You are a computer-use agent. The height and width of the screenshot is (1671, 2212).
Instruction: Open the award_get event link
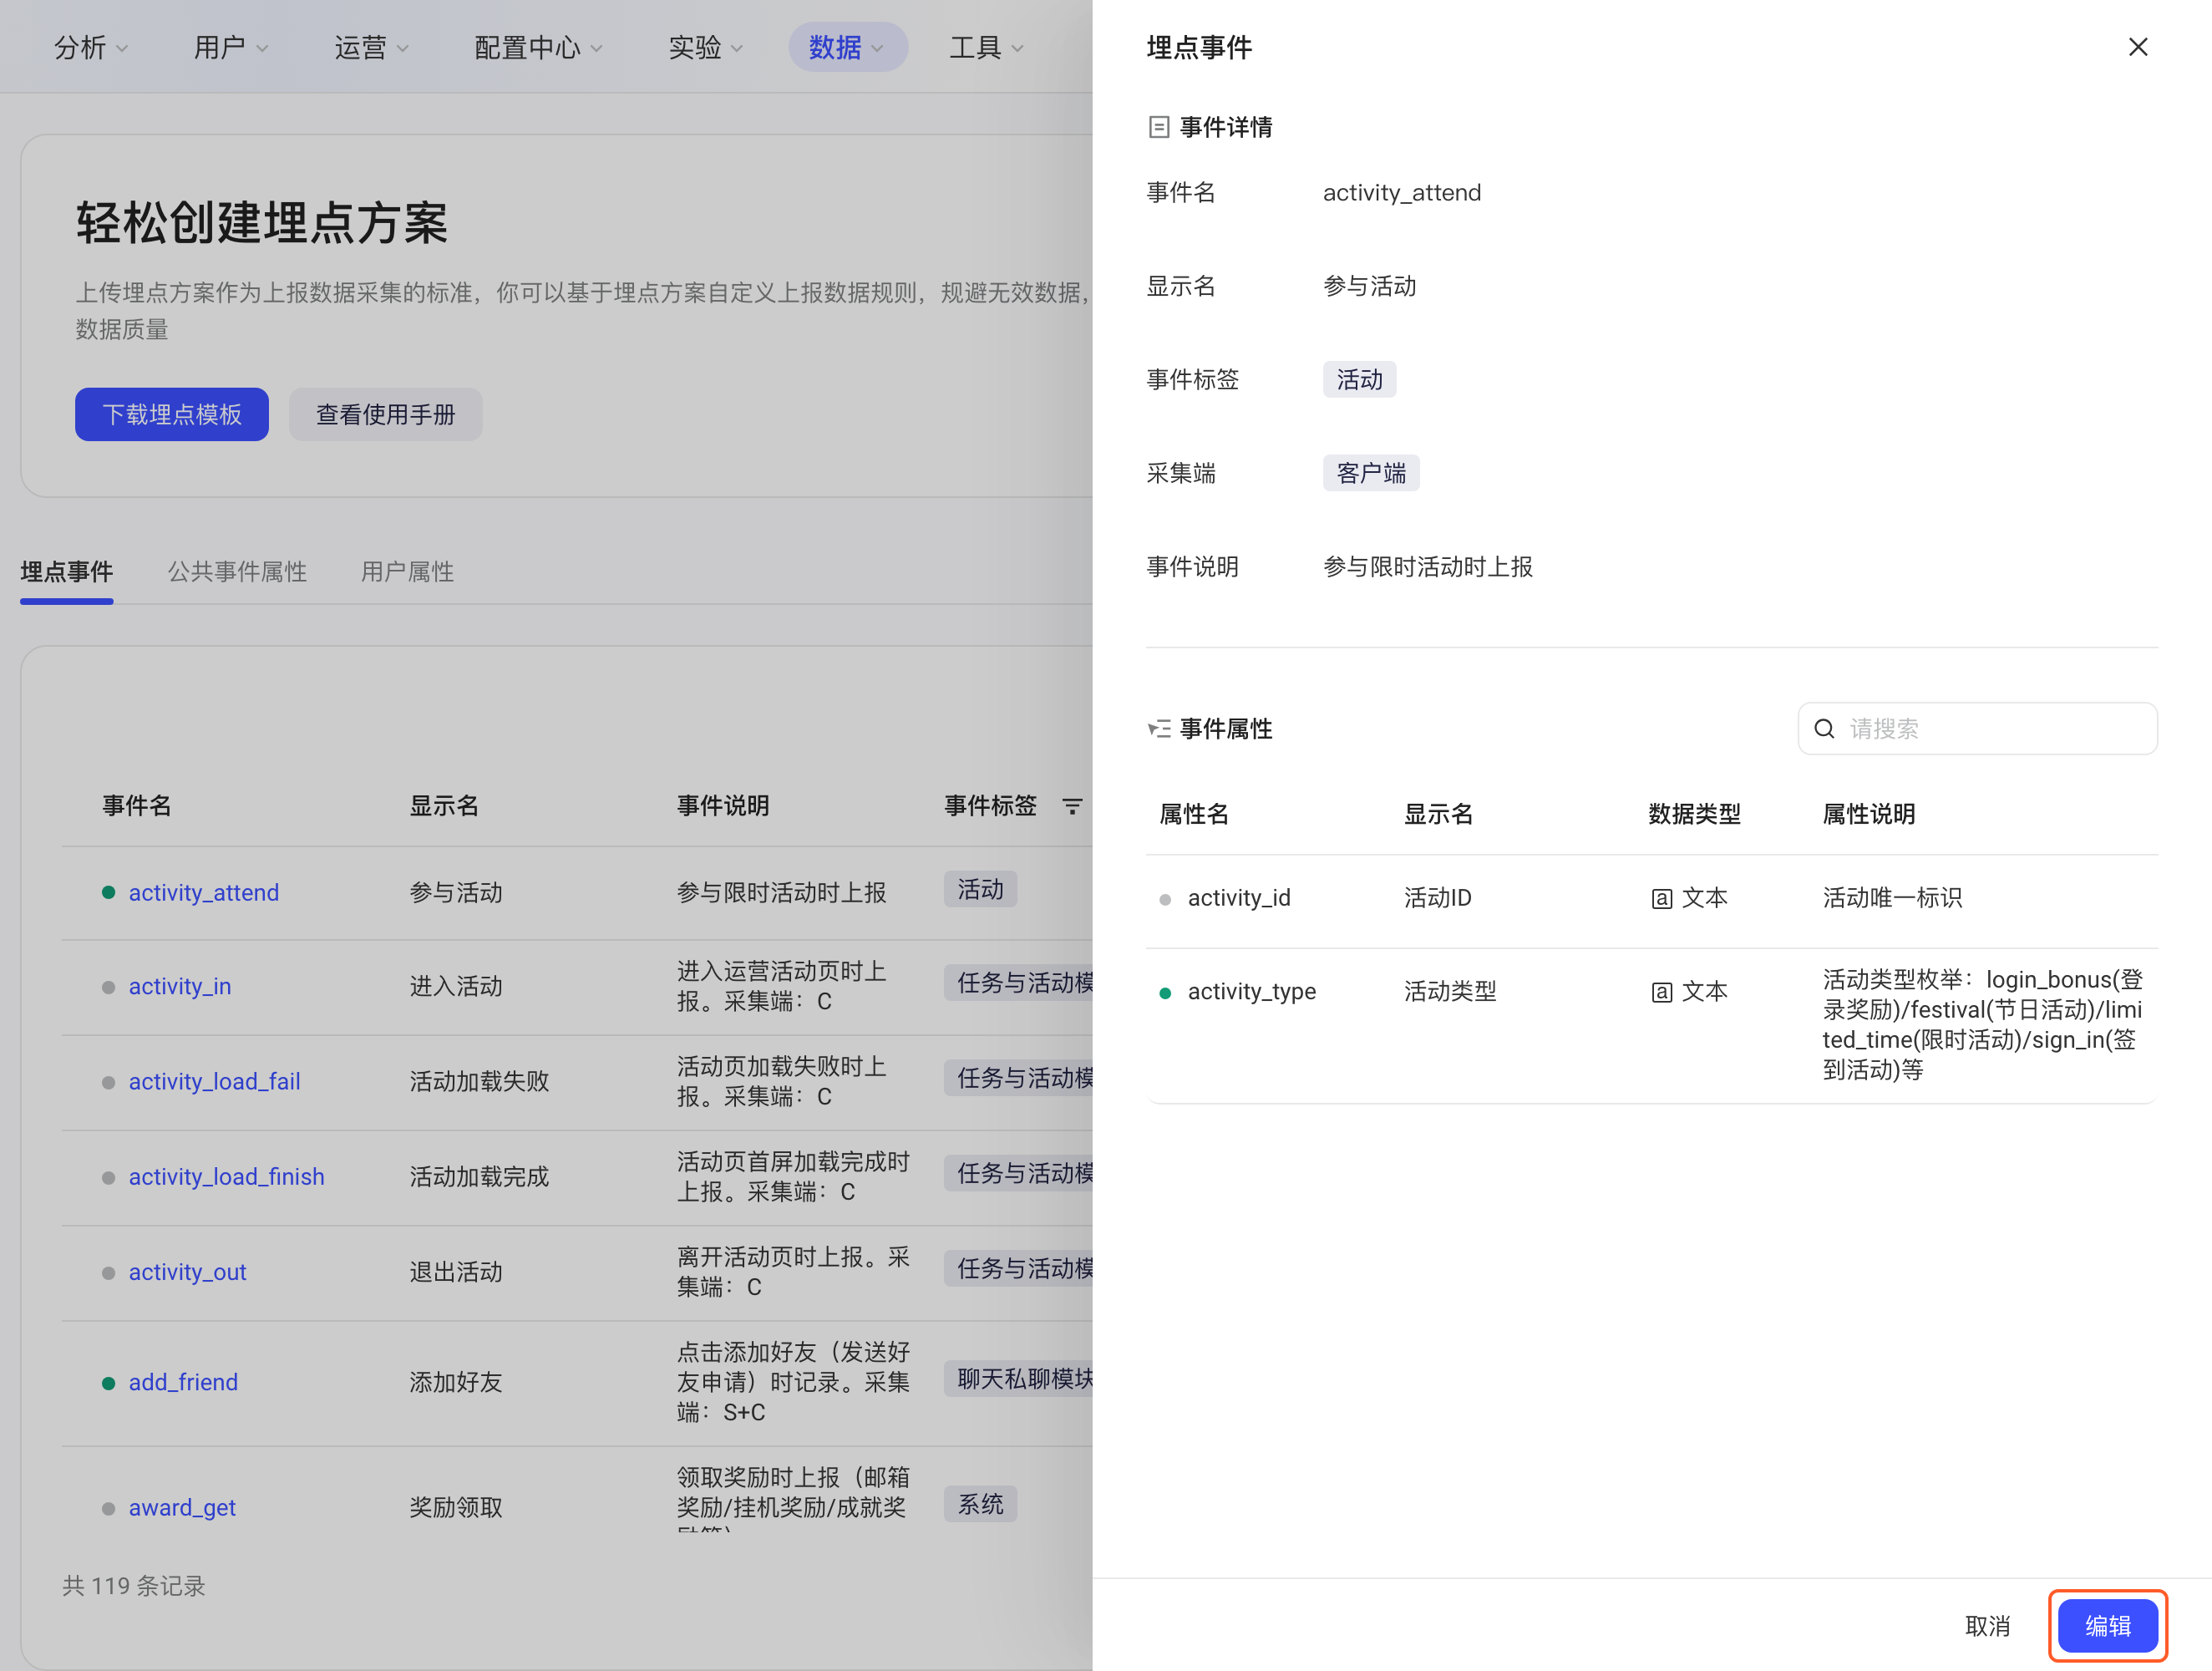182,1507
